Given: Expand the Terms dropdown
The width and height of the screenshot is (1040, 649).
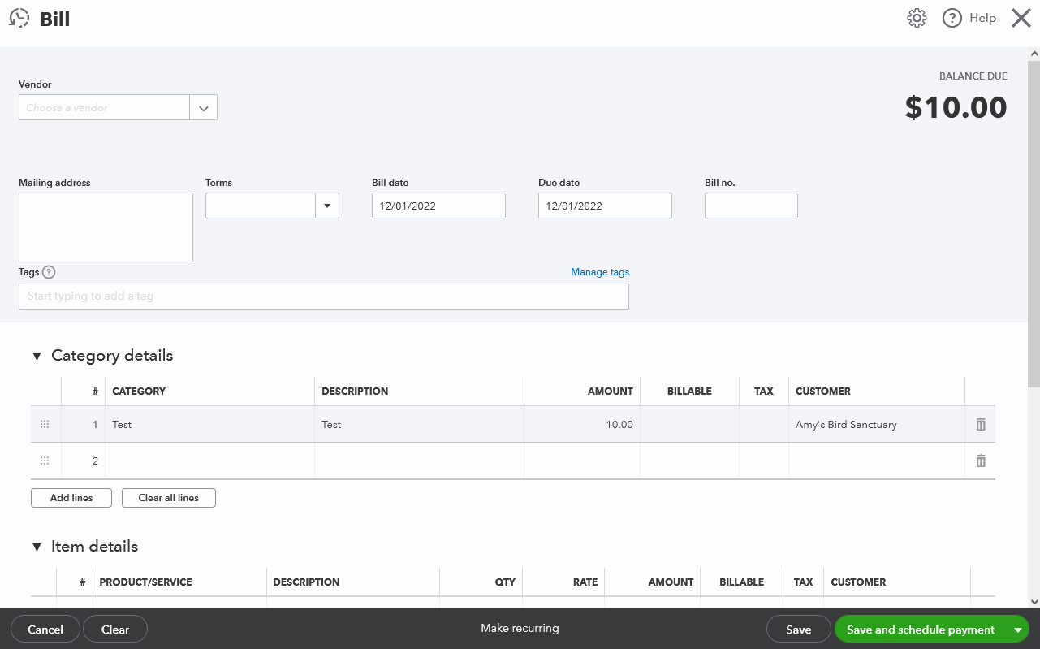Looking at the screenshot, I should 326,206.
